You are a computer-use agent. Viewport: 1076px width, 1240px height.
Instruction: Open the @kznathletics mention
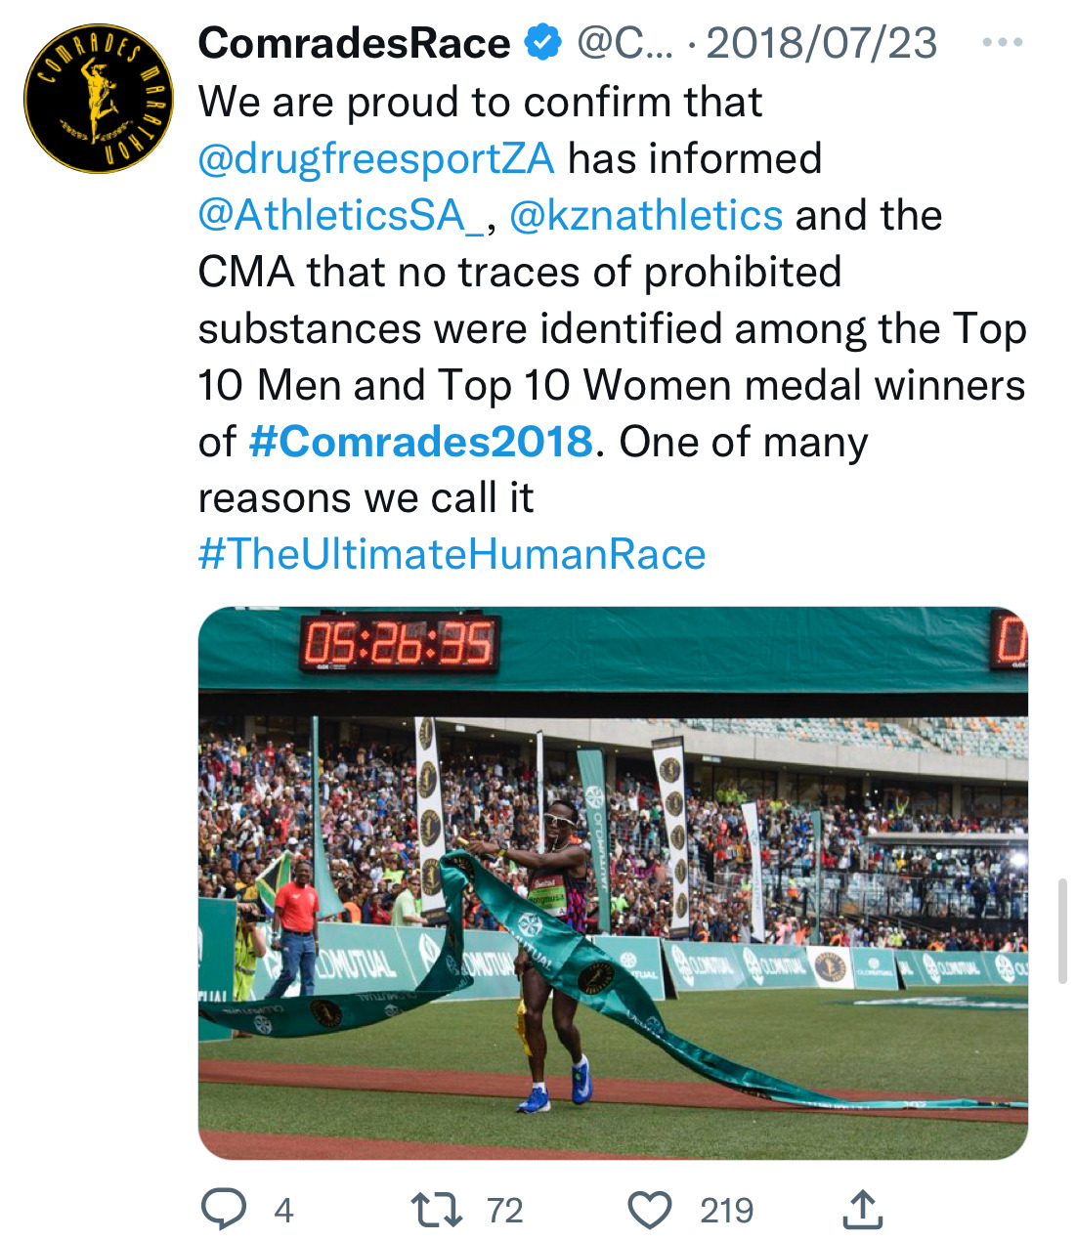point(646,215)
